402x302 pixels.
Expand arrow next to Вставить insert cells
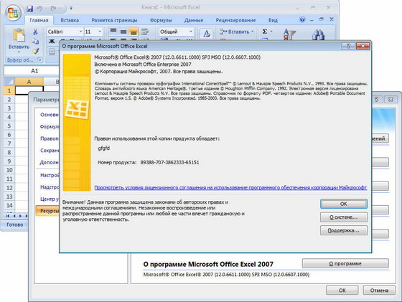(252, 32)
